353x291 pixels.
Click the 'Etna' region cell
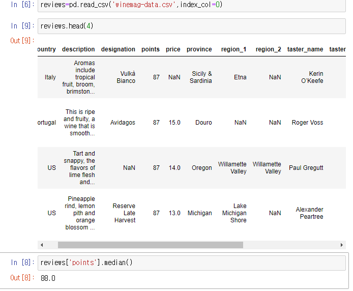click(240, 77)
